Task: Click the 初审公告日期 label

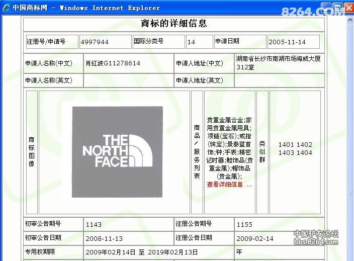Action: pos(43,238)
